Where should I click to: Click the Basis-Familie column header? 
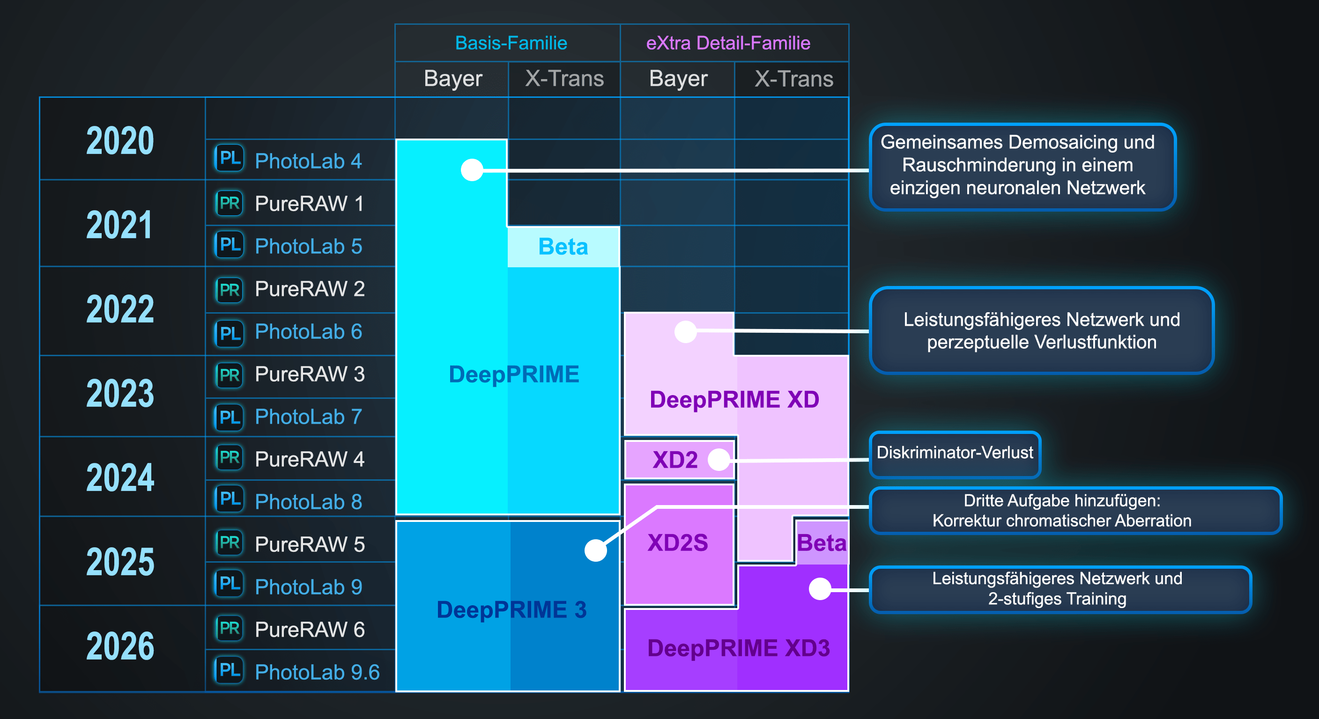point(511,43)
